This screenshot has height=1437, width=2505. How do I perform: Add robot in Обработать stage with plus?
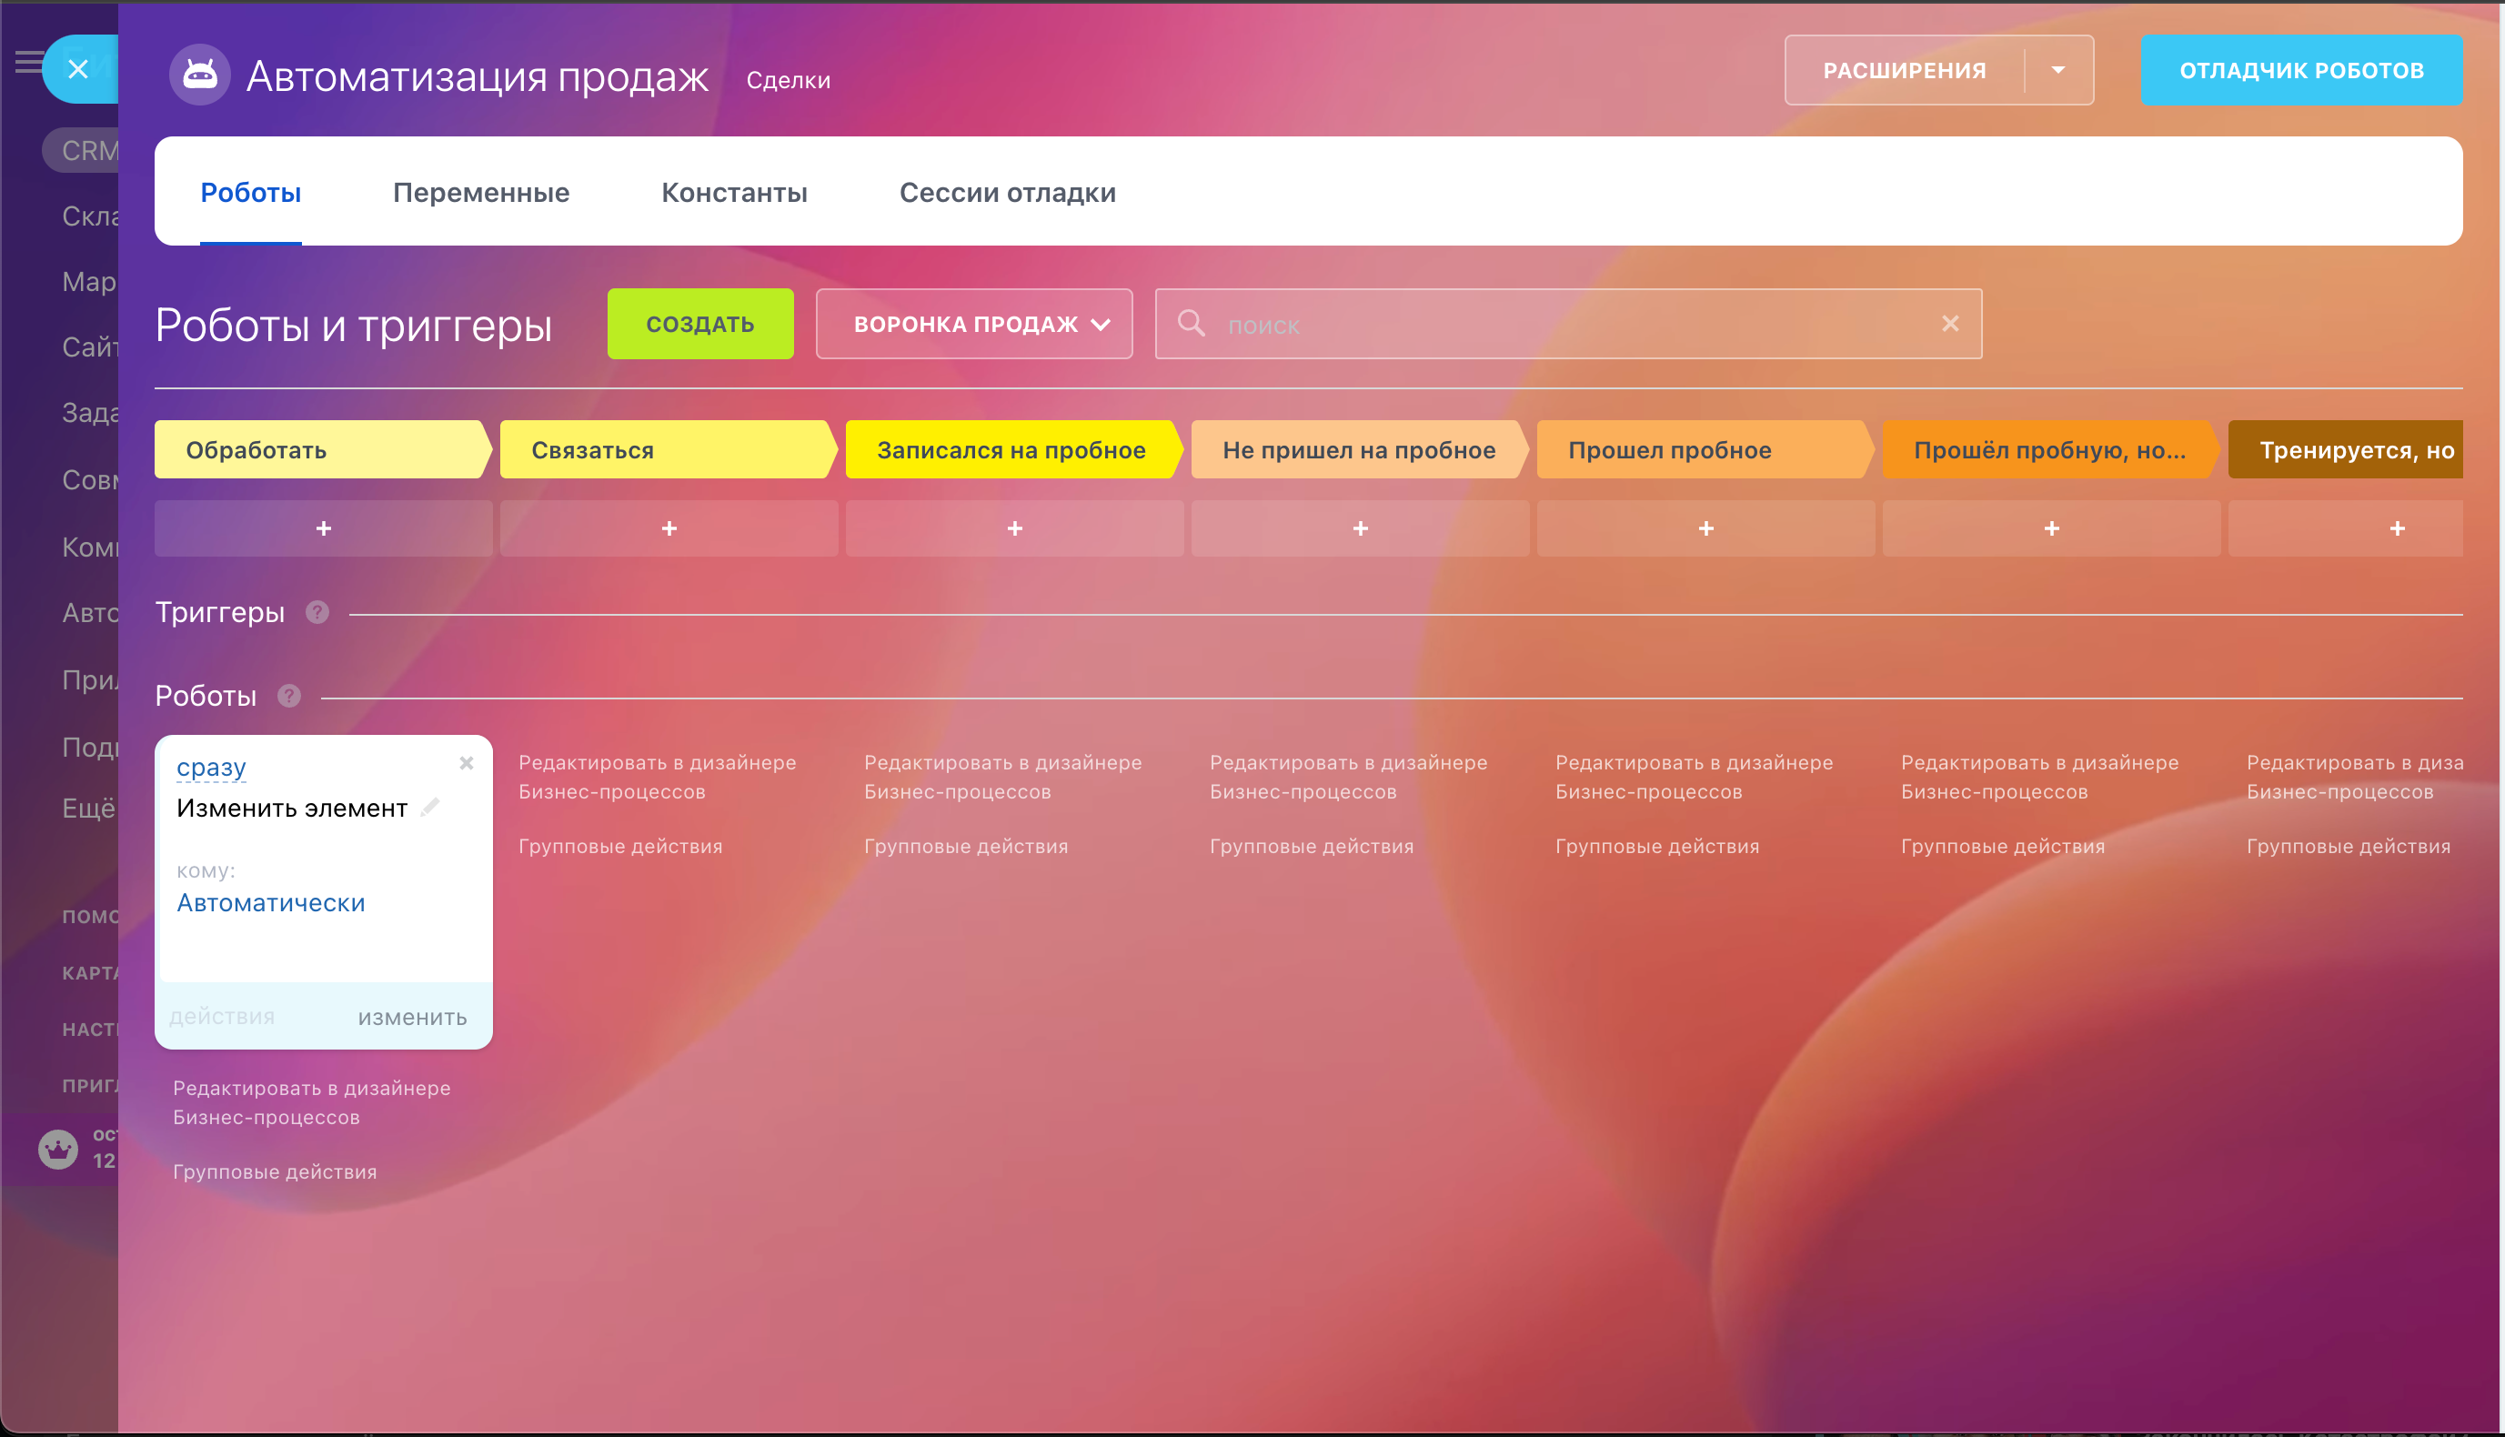tap(324, 529)
